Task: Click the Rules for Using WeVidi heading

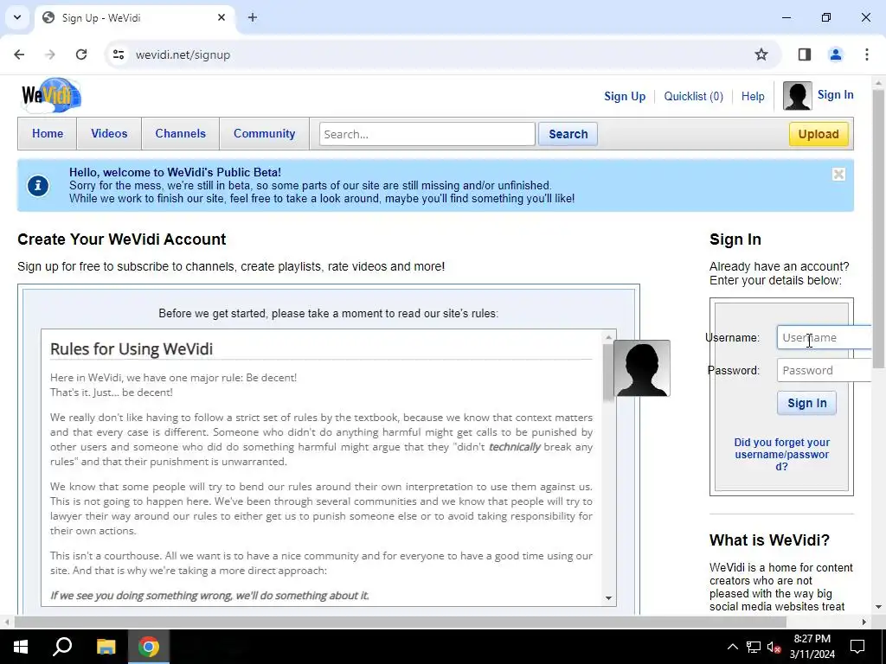Action: [132, 349]
